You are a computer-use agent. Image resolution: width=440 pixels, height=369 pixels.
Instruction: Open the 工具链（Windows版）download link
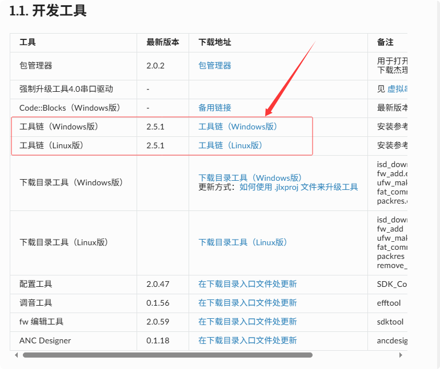click(238, 127)
